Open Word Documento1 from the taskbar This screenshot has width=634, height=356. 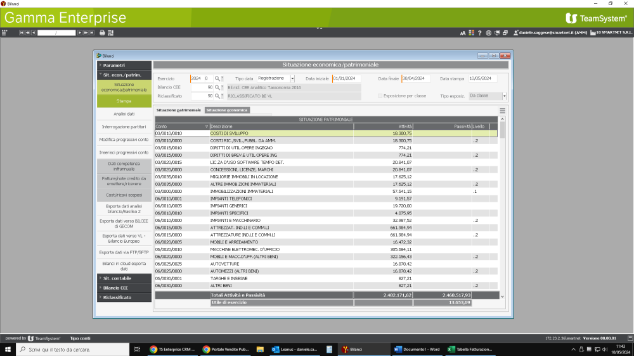pyautogui.click(x=417, y=349)
